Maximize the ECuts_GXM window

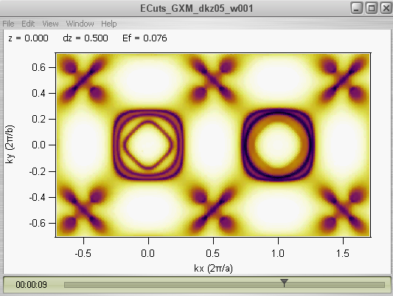pyautogui.click(x=372, y=9)
